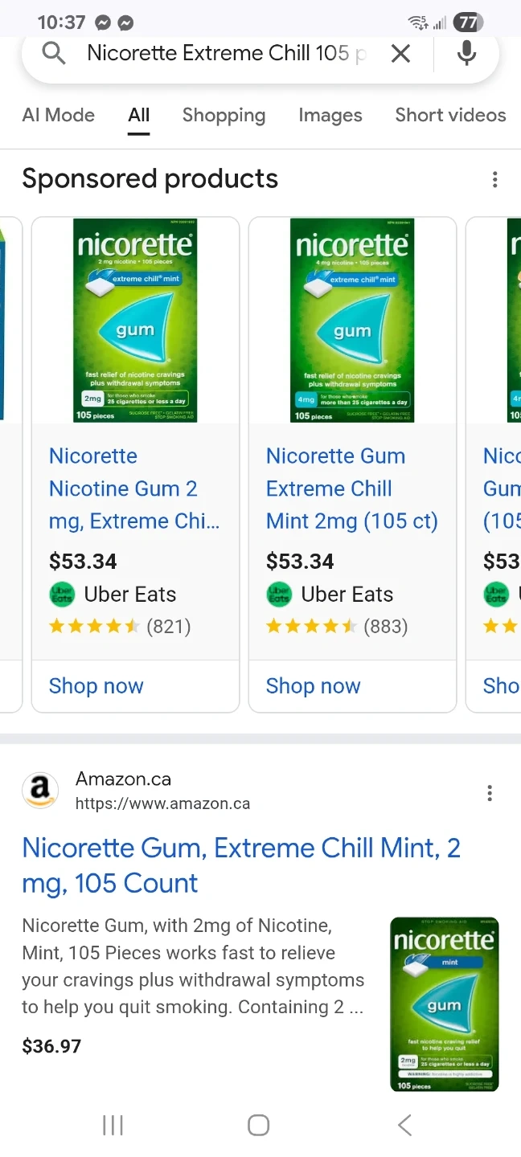Viewport: 521px width, 1157px height.
Task: Tap Shop now for 821-review product
Action: tap(96, 686)
